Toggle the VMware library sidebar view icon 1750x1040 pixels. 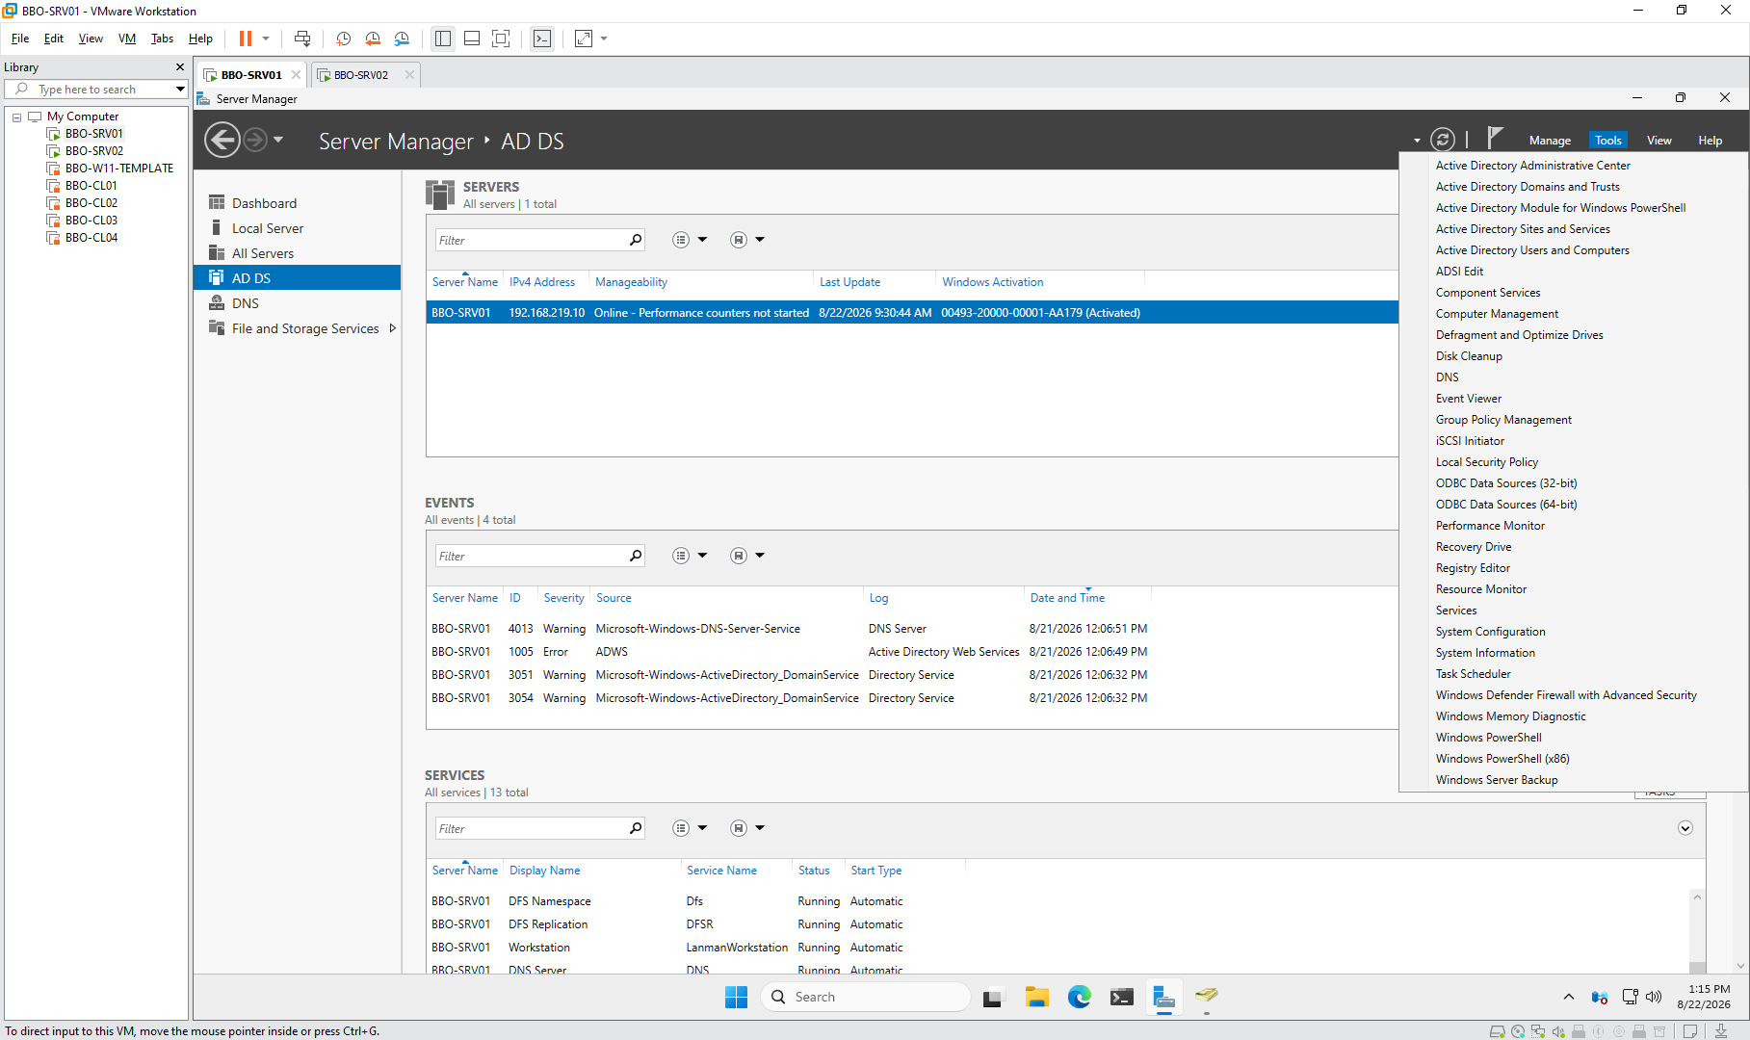443,39
